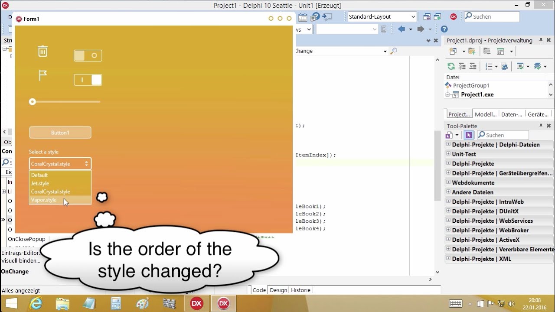The width and height of the screenshot is (555, 312).
Task: Click the slider thumb in Form1
Action: [32, 102]
